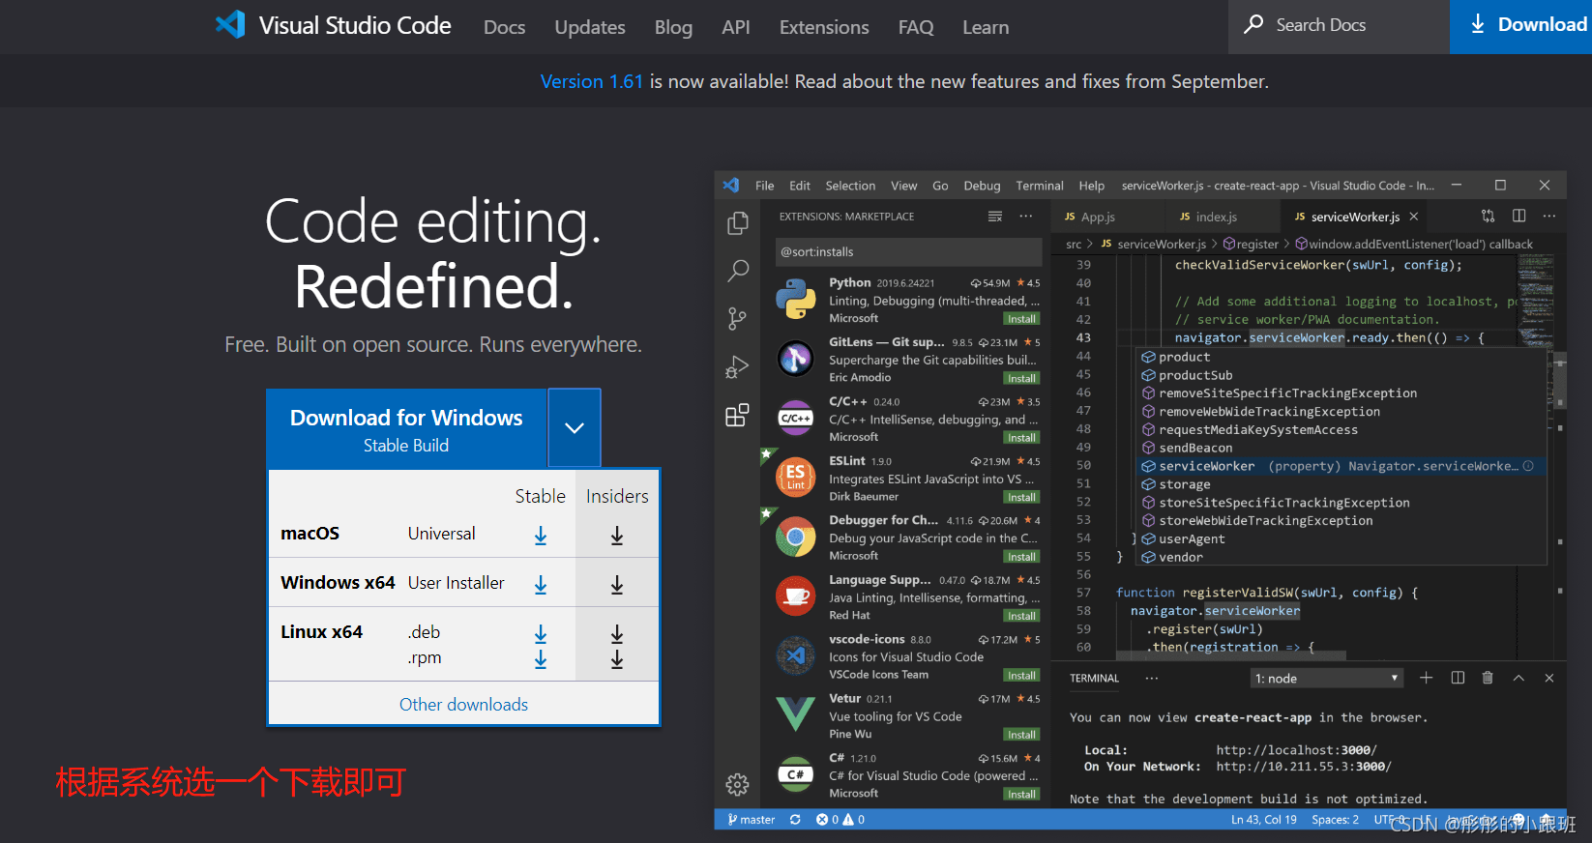Viewport: 1592px width, 843px height.
Task: Download macOS Insiders build arrow
Action: [x=617, y=535]
